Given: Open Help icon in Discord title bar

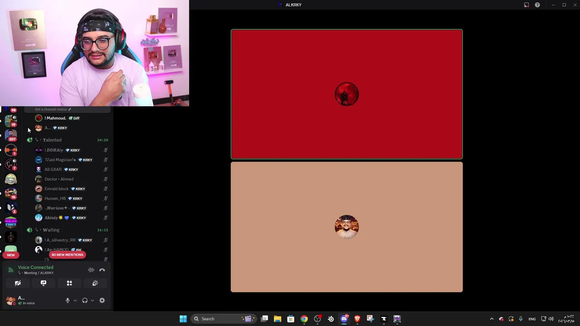Looking at the screenshot, I should [537, 5].
